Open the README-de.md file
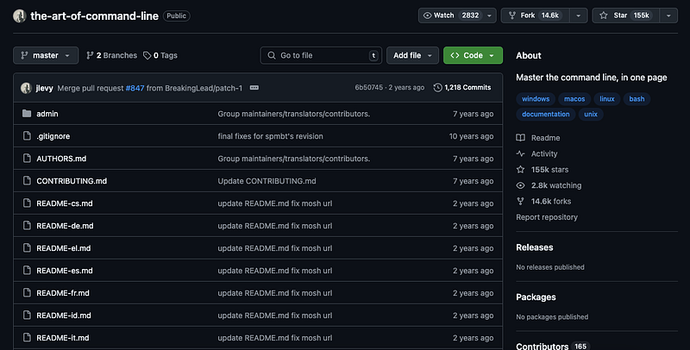Screen dimensions: 690x350 pyautogui.click(x=65, y=226)
